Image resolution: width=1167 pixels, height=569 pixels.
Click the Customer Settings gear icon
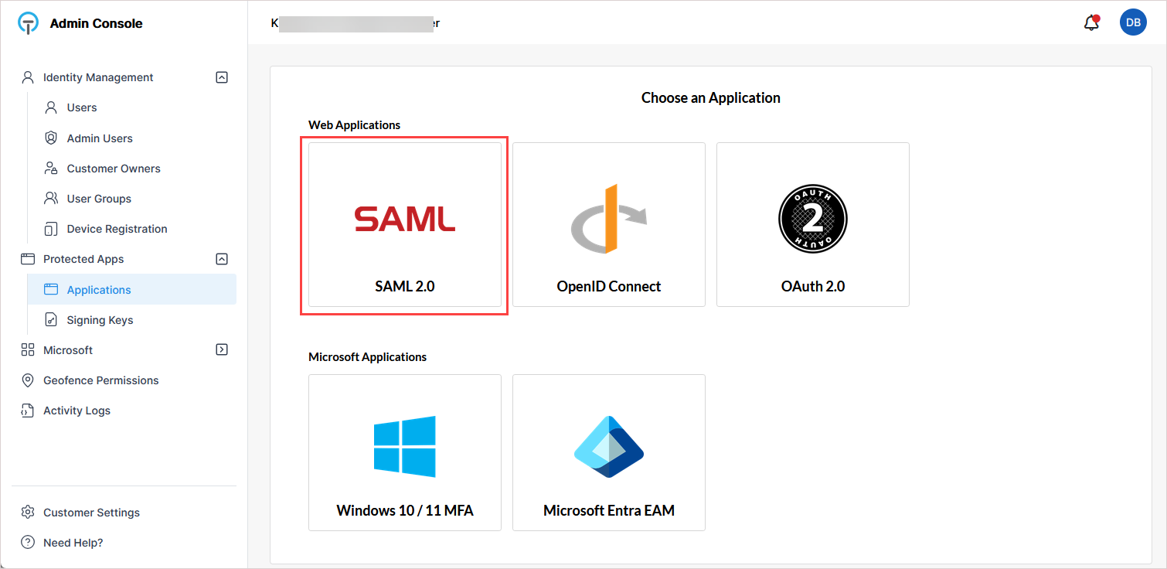click(x=28, y=513)
